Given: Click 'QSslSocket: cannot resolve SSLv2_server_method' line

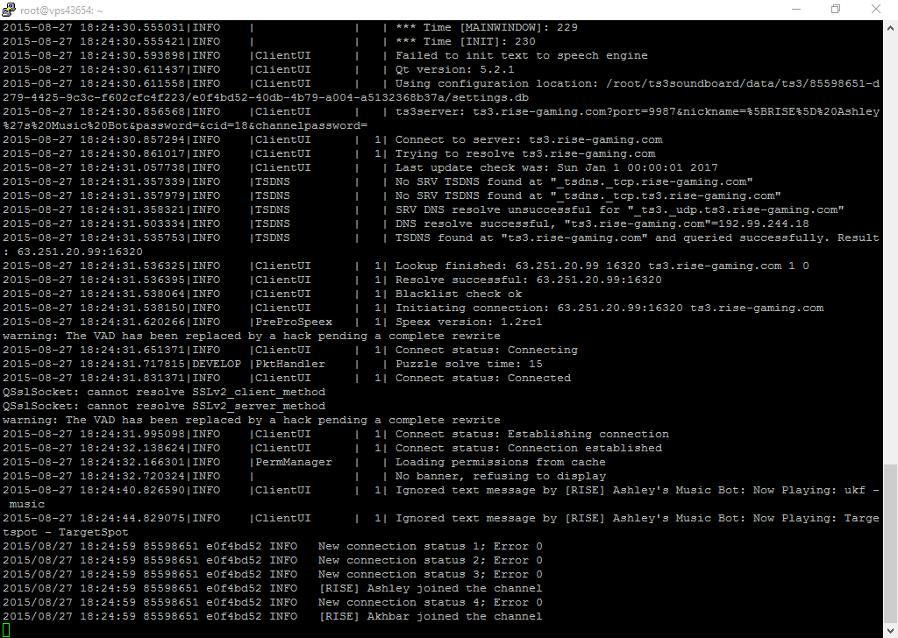Looking at the screenshot, I should pos(164,406).
